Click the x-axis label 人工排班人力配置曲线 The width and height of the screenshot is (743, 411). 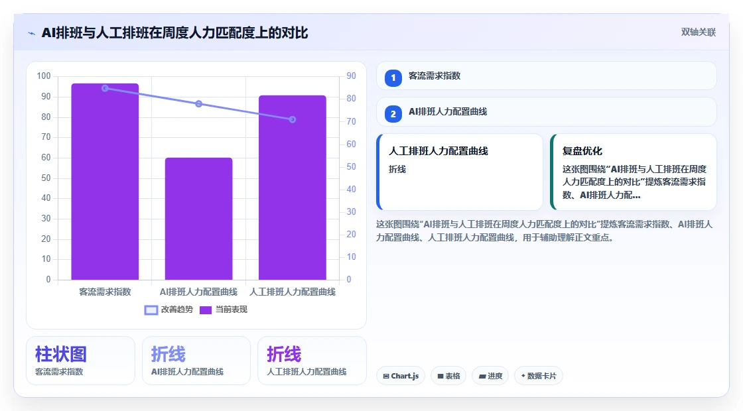(x=293, y=292)
